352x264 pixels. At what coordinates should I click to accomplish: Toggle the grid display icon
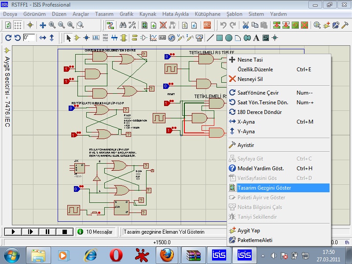18,25
